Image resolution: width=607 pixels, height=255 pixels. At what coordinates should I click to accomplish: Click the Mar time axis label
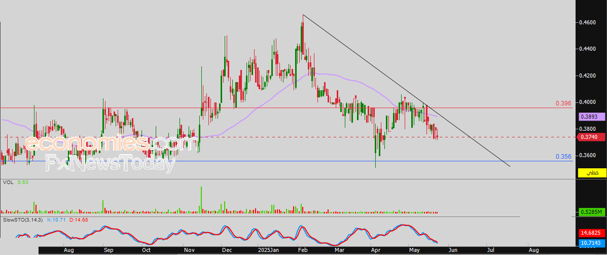point(339,250)
